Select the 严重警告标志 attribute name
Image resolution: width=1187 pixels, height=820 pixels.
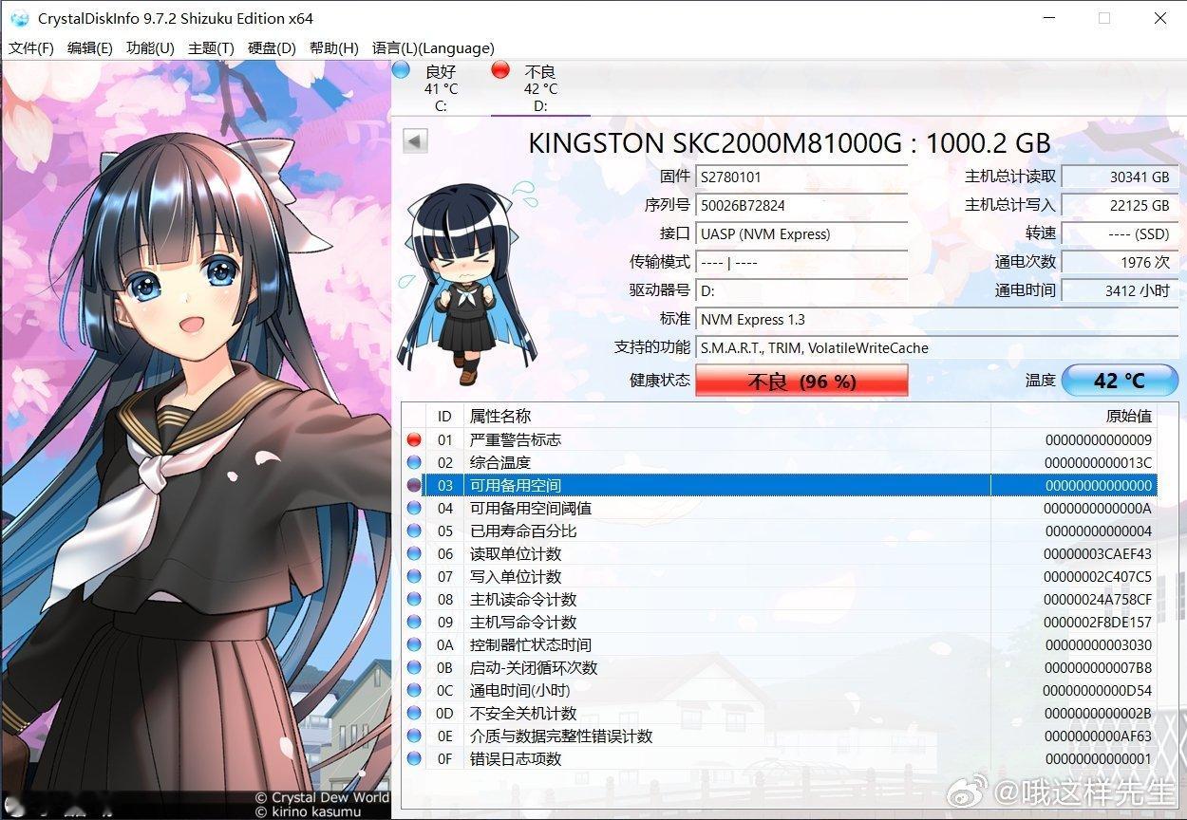516,439
